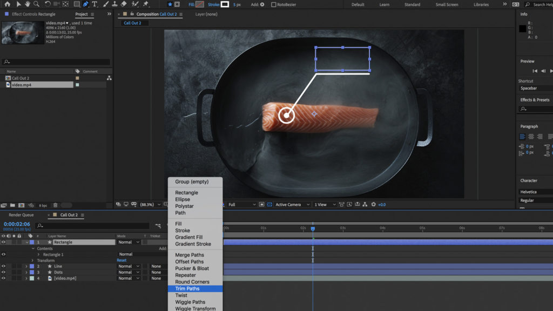
Task: Select the Puppet Pin tool
Action: coord(146,4)
